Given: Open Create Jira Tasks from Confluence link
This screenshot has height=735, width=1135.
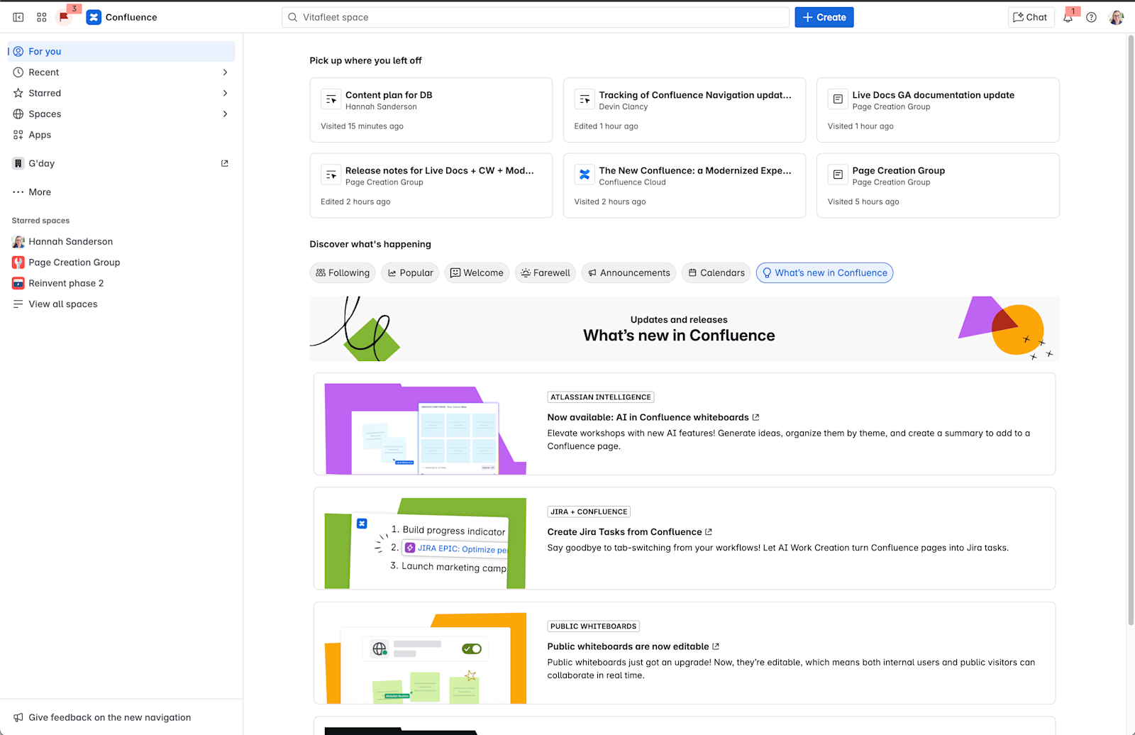Looking at the screenshot, I should (x=624, y=532).
